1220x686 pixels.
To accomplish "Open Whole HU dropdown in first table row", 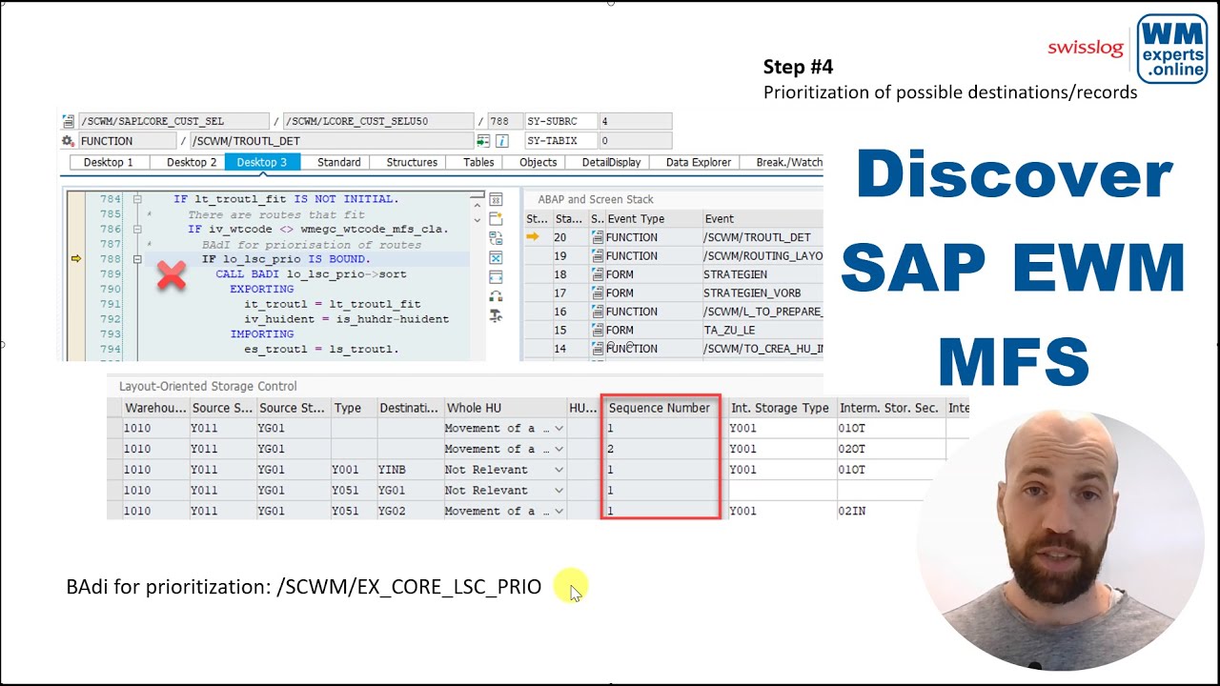I will coord(559,429).
